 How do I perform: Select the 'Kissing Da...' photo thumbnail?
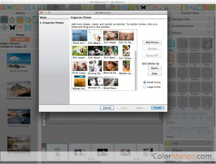coord(95,66)
